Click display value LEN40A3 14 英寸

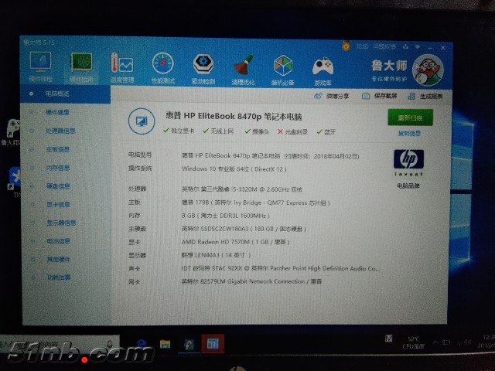pos(217,255)
